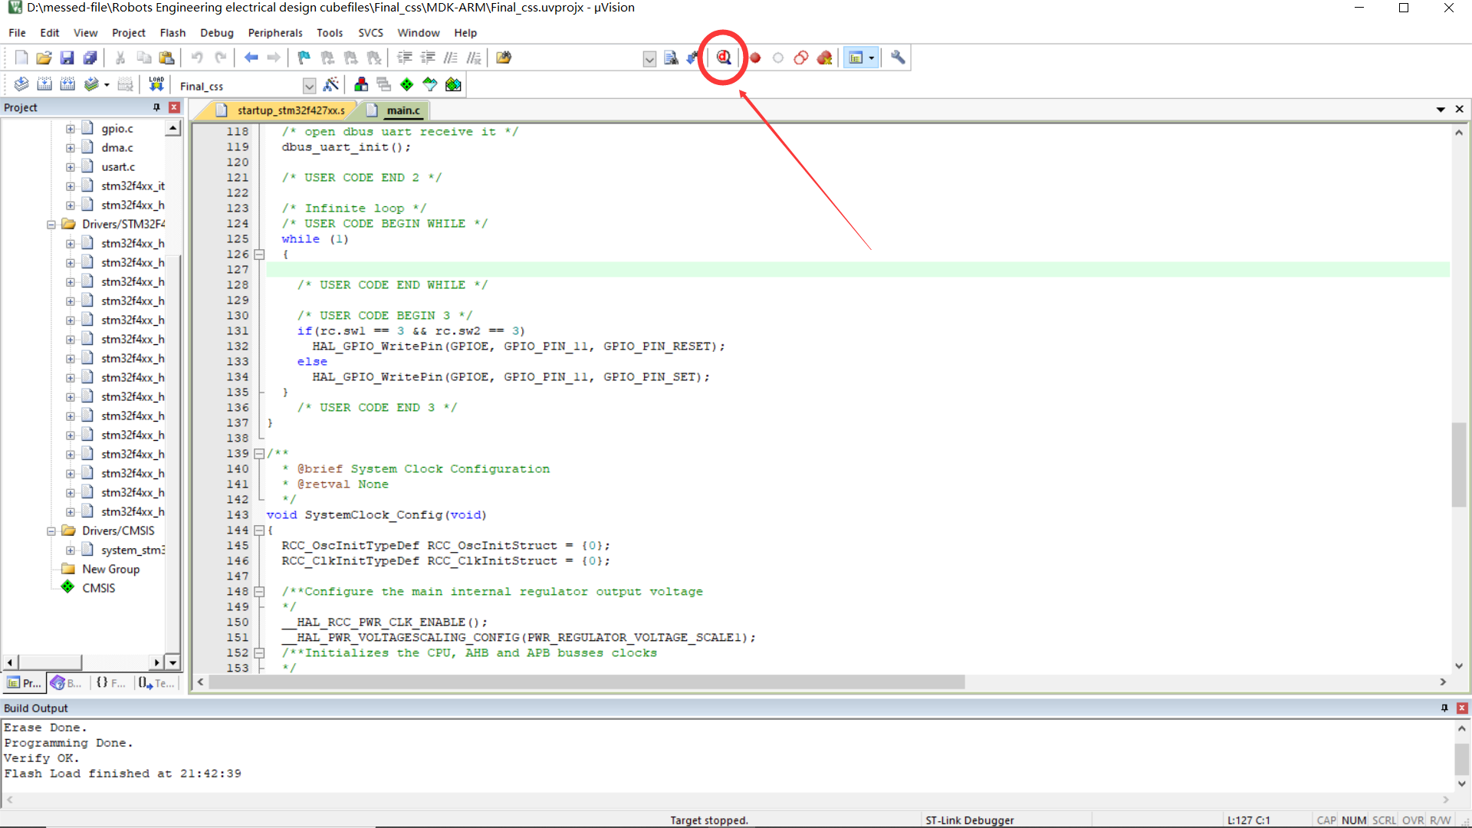Start the debug session icon
The width and height of the screenshot is (1472, 828).
pos(723,58)
